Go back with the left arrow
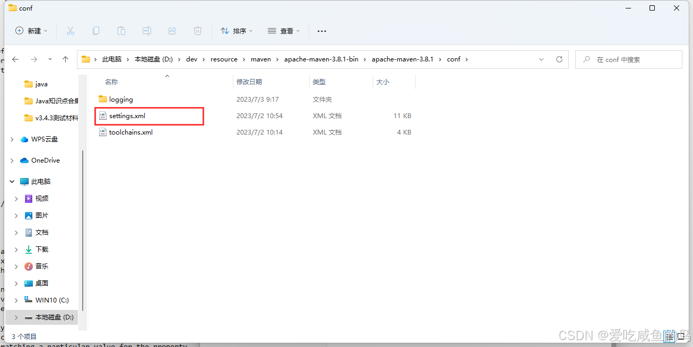 point(16,59)
